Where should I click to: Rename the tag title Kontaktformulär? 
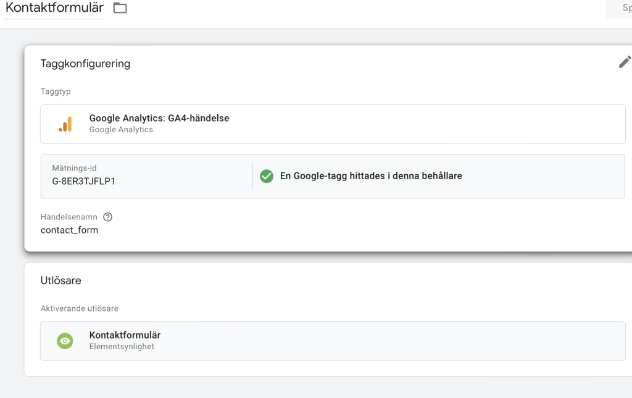pyautogui.click(x=54, y=7)
